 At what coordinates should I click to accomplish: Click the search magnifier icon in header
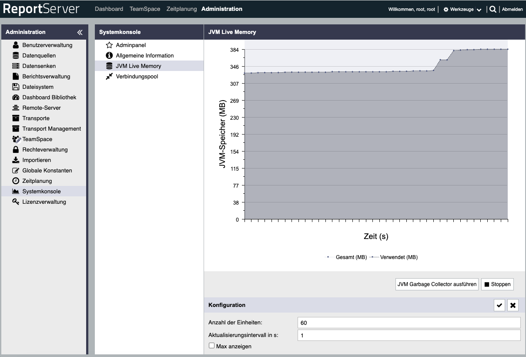(492, 9)
